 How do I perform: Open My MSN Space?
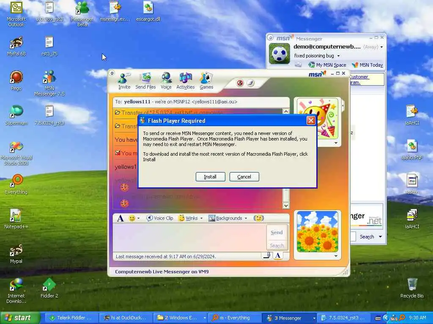(x=327, y=65)
